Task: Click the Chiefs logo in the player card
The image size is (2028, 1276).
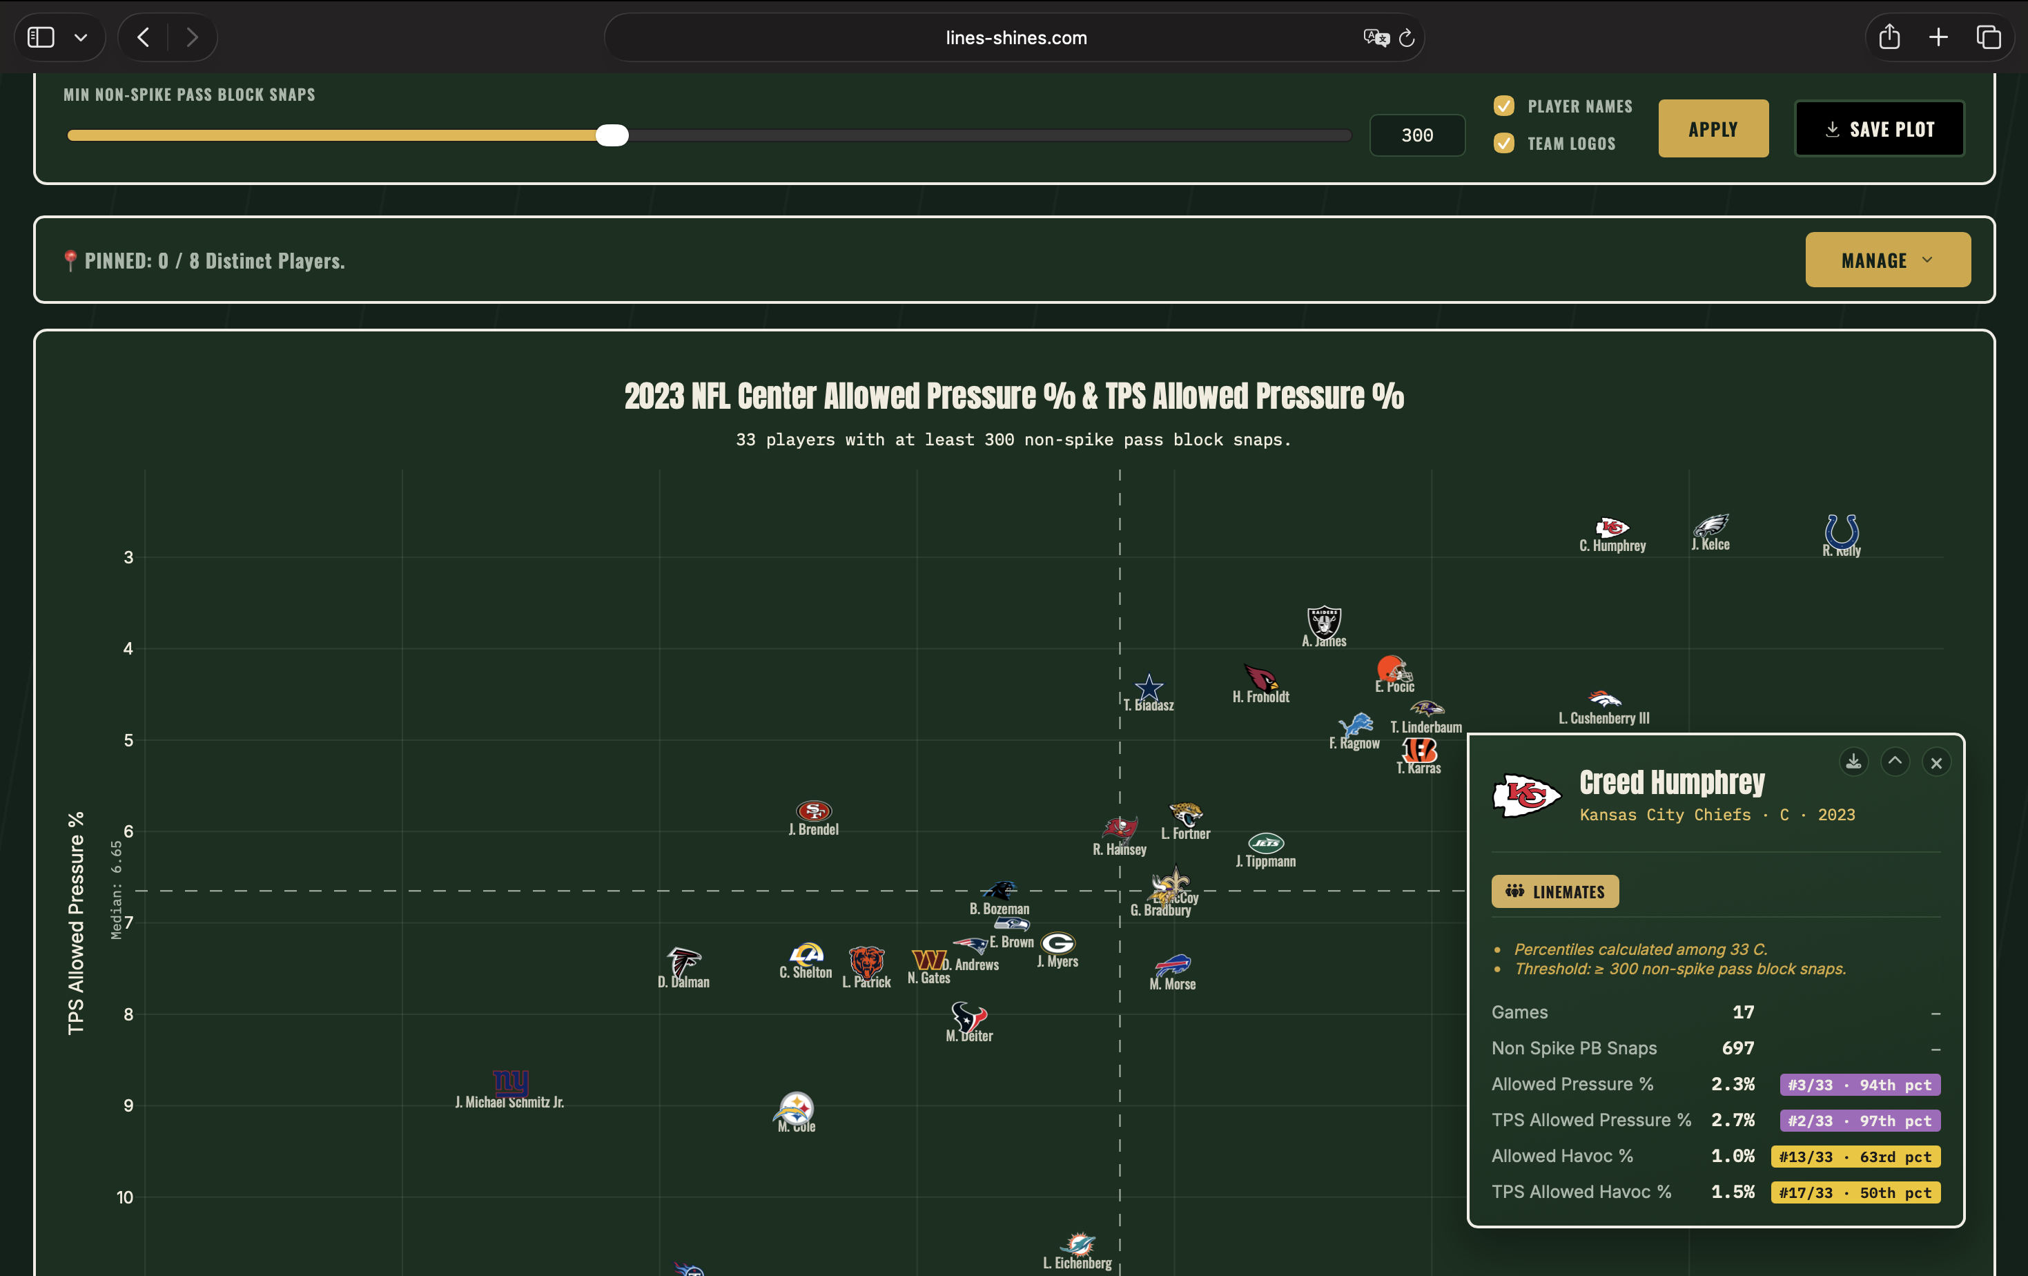Action: pos(1526,796)
